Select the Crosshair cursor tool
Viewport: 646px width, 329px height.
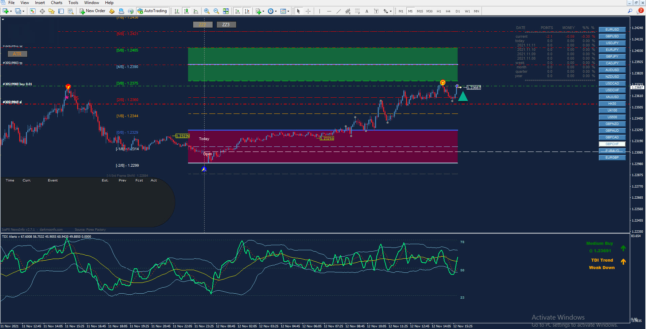(308, 11)
